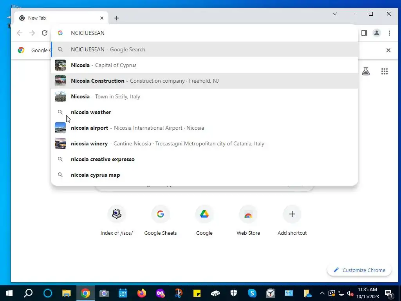This screenshot has width=401, height=301.
Task: Dismiss the Google Chrome info bar
Action: (388, 50)
